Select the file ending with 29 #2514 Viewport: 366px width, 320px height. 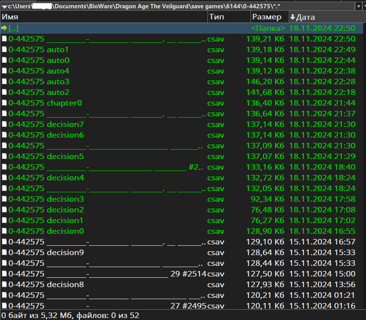coord(108,274)
